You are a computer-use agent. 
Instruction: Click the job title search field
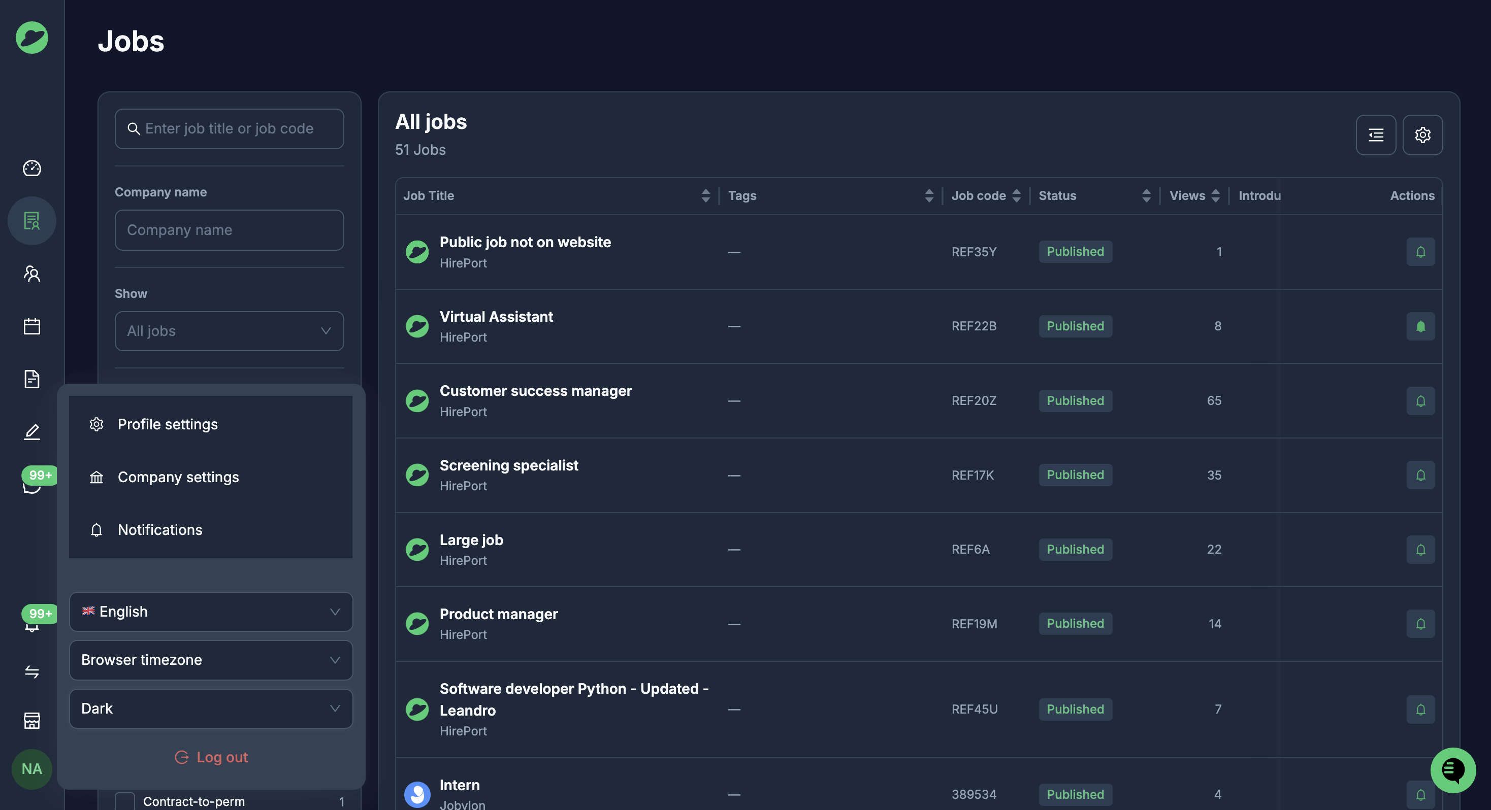click(229, 128)
